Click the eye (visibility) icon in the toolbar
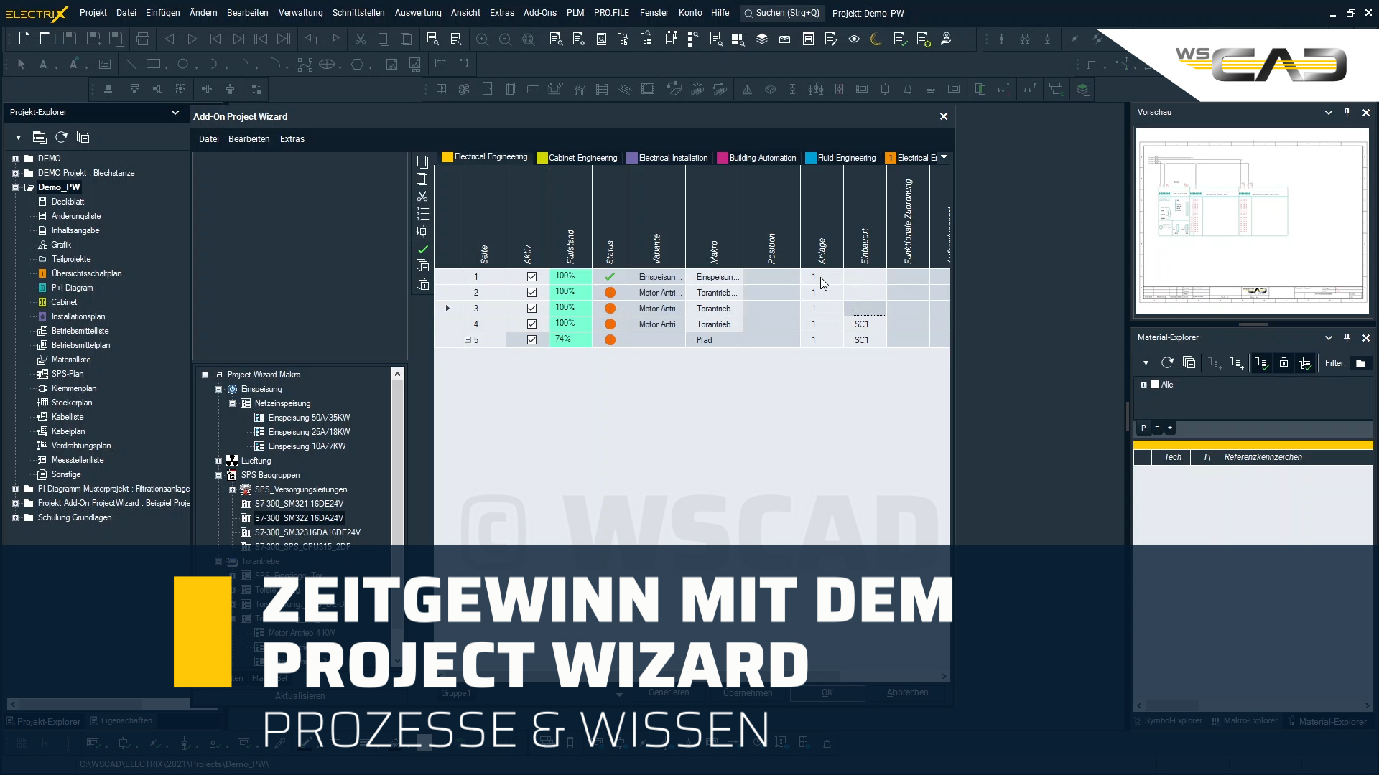Screen dimensions: 1379x775 (854, 39)
